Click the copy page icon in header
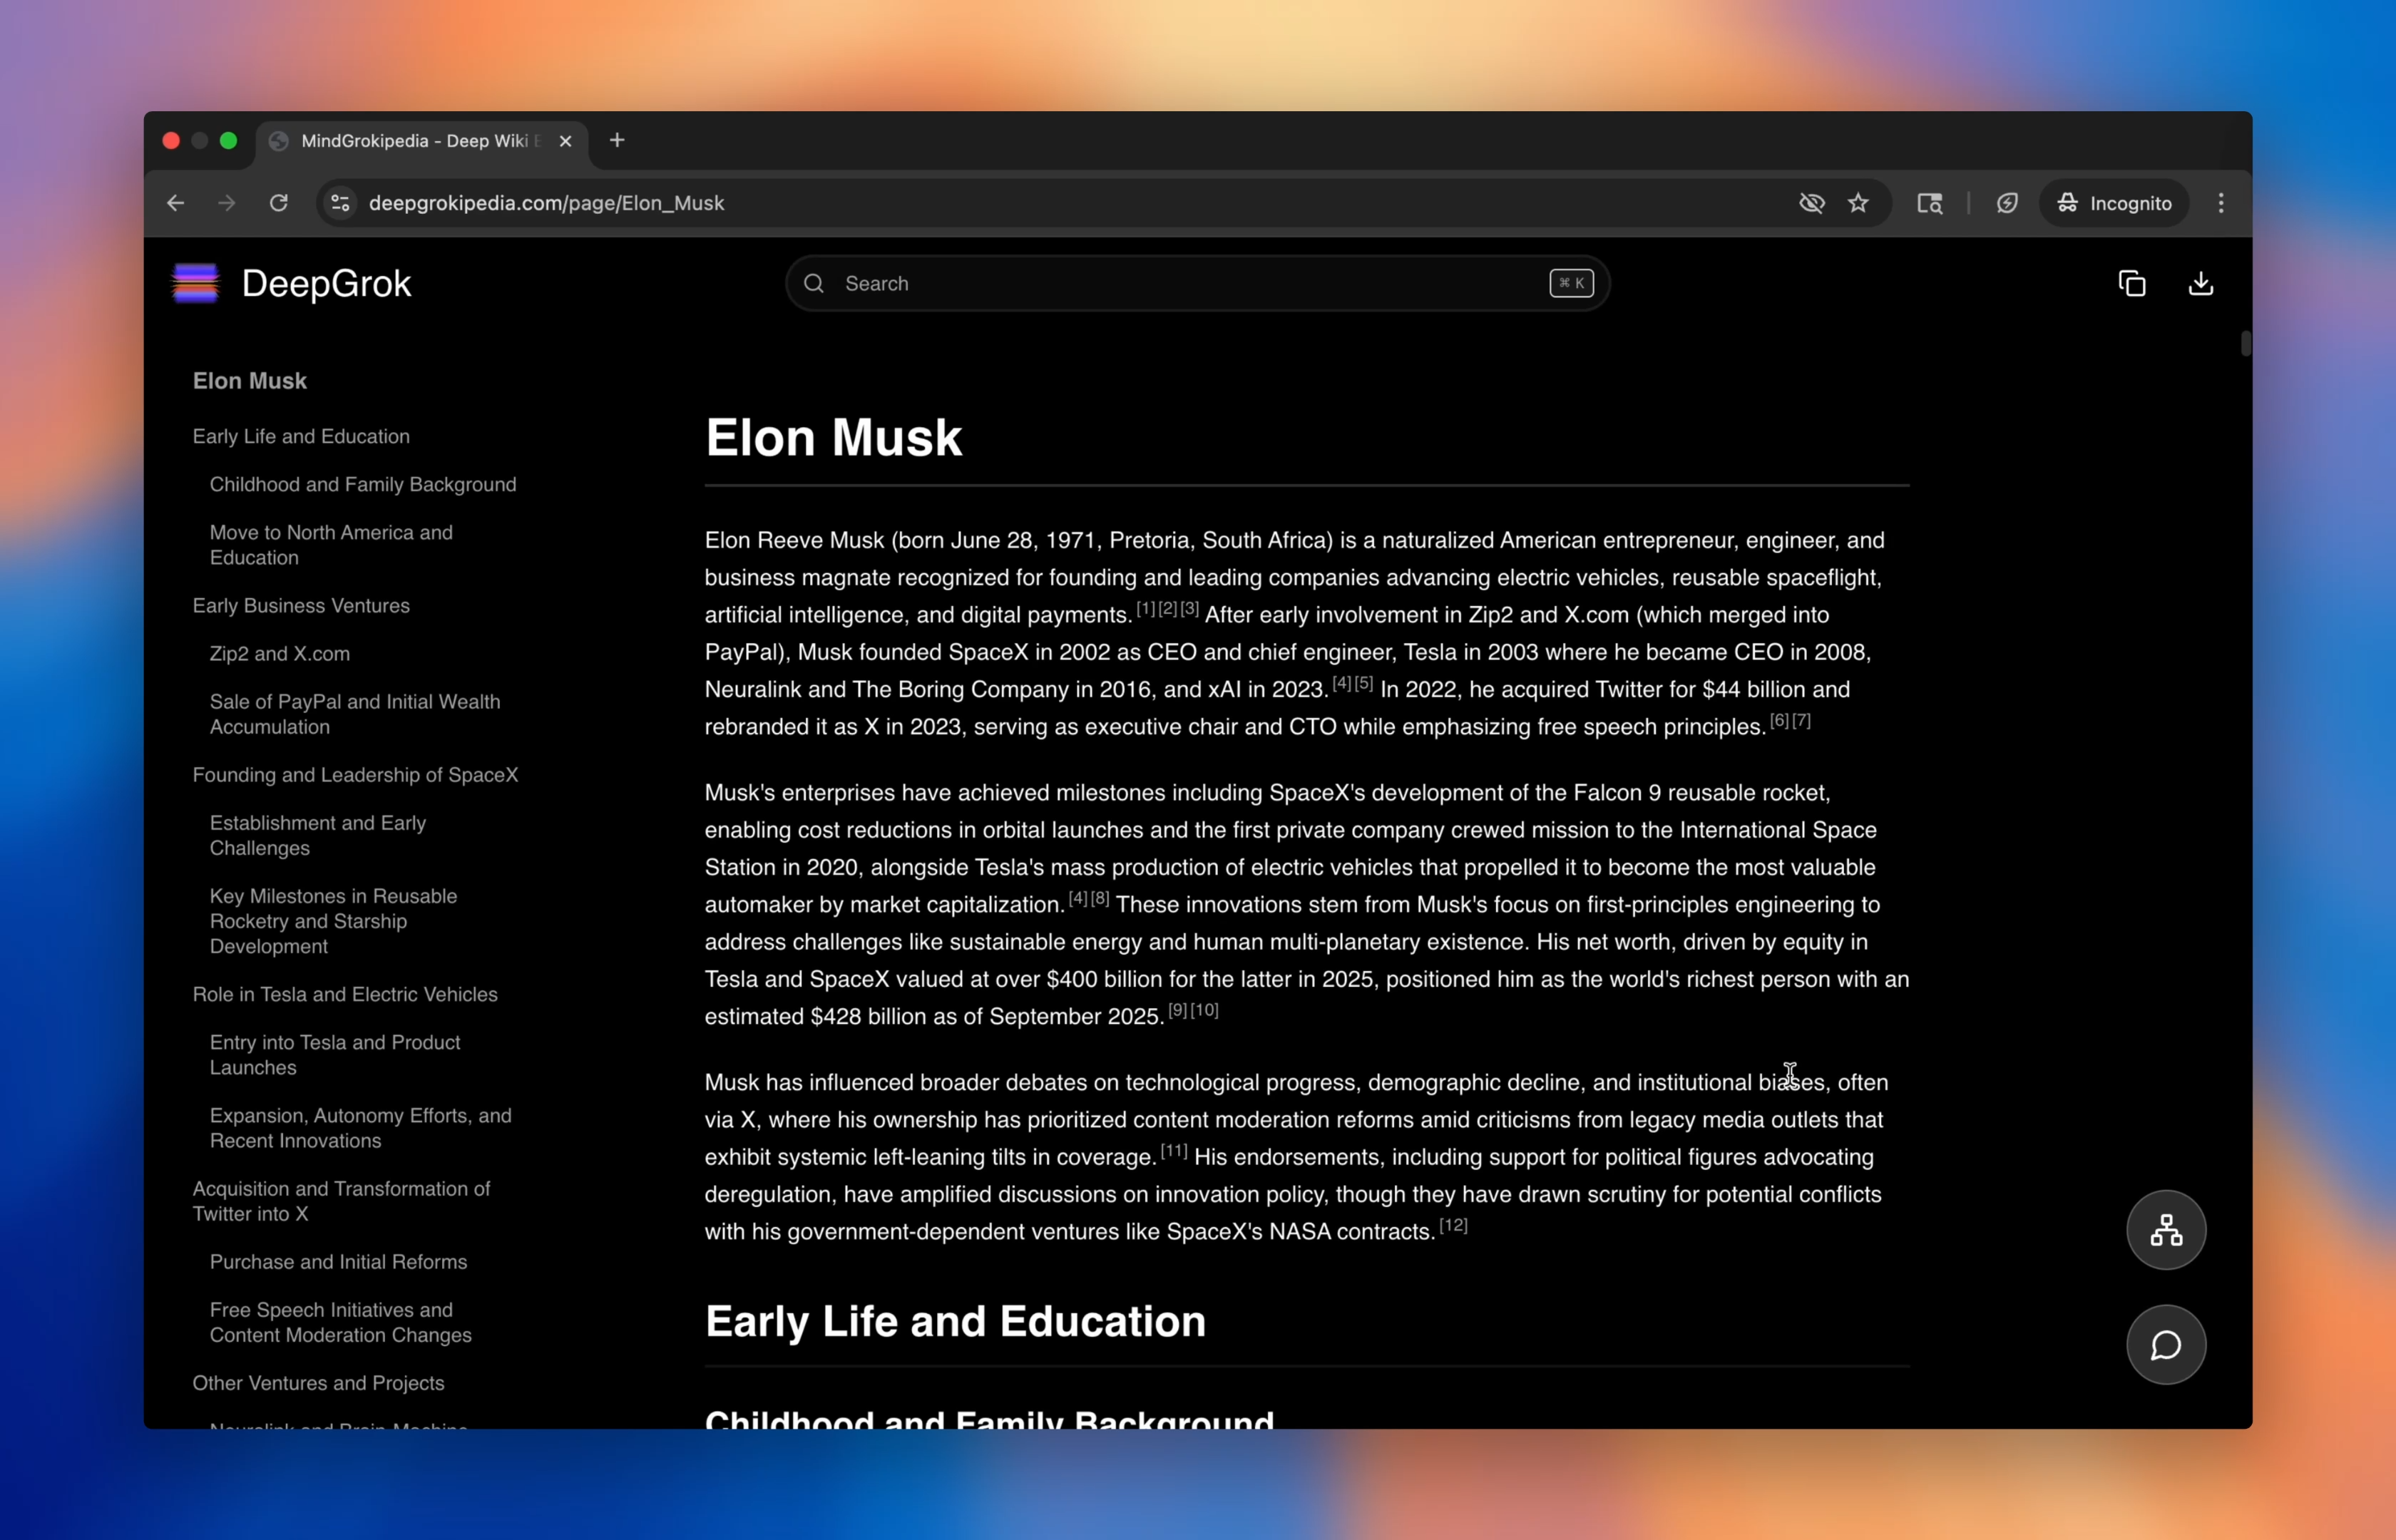This screenshot has height=1540, width=2396. pos(2131,284)
